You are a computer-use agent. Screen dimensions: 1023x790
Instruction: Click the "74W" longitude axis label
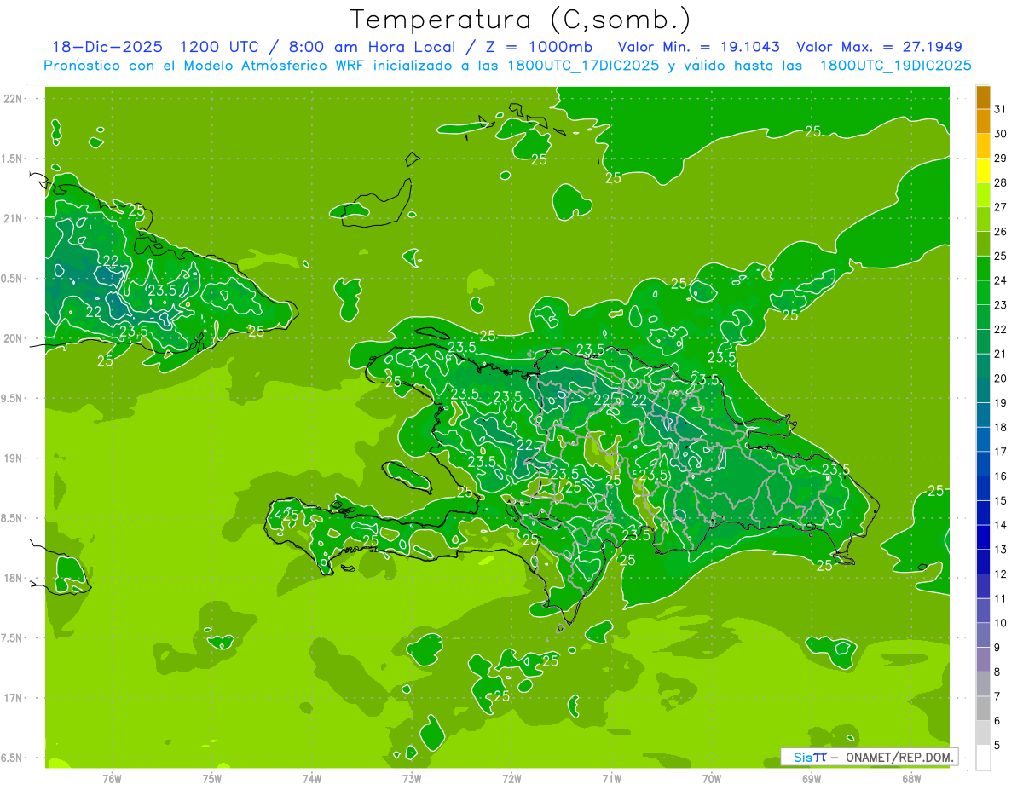point(311,778)
